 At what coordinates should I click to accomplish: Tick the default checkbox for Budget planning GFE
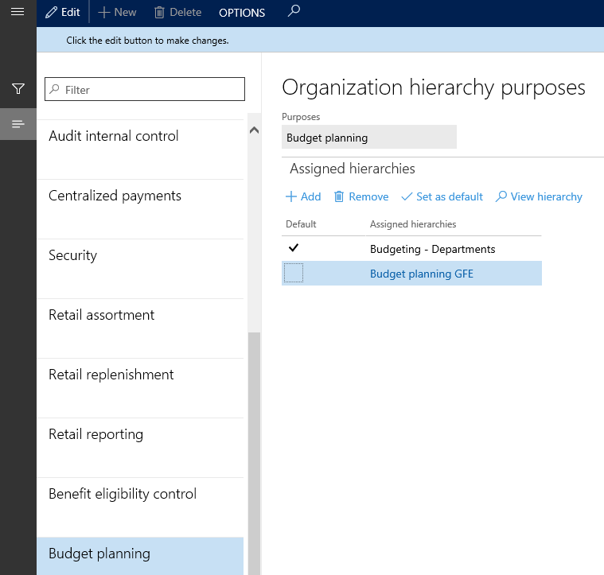click(294, 274)
